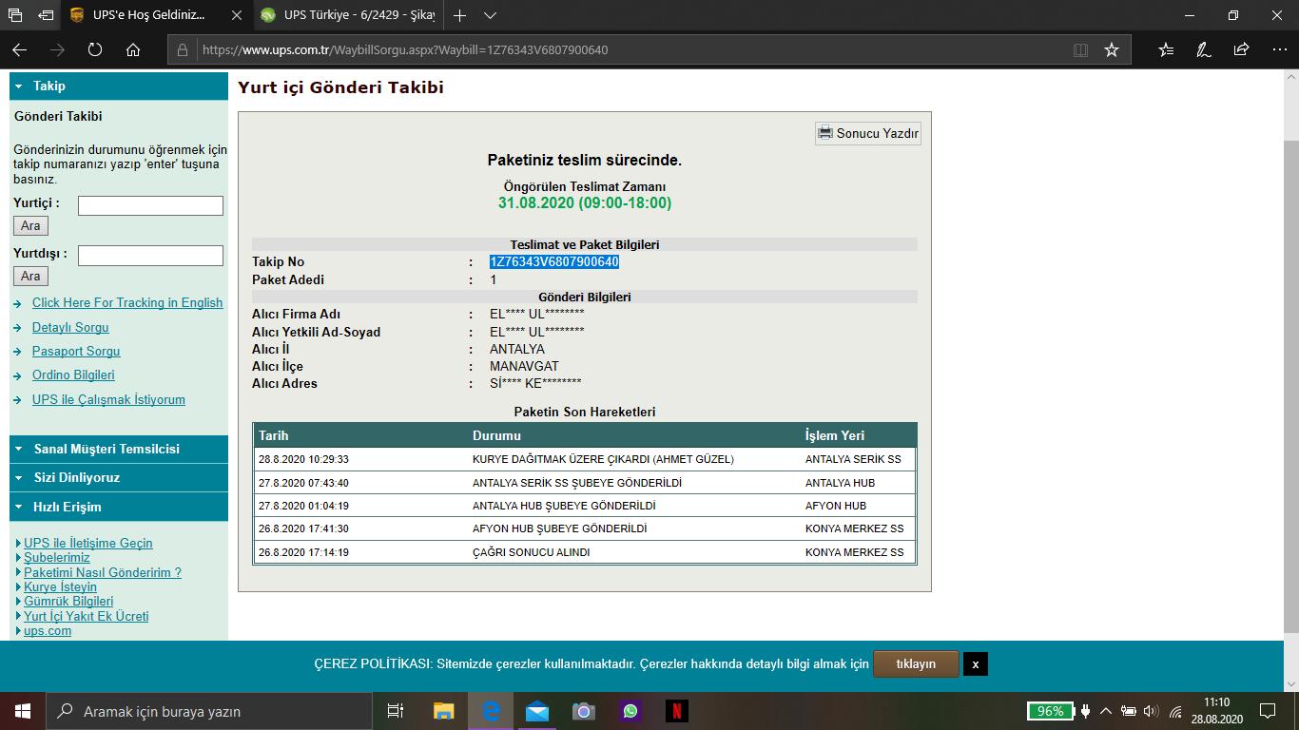This screenshot has height=730, width=1299.
Task: Open a new tab with plus icon
Action: pyautogui.click(x=460, y=15)
